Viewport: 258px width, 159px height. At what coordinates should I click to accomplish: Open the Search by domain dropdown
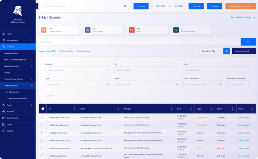pyautogui.click(x=78, y=70)
